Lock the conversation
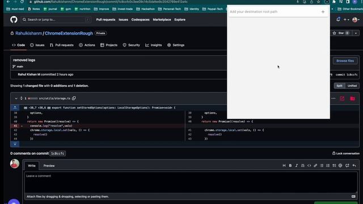This screenshot has height=204, width=363. tap(346, 154)
